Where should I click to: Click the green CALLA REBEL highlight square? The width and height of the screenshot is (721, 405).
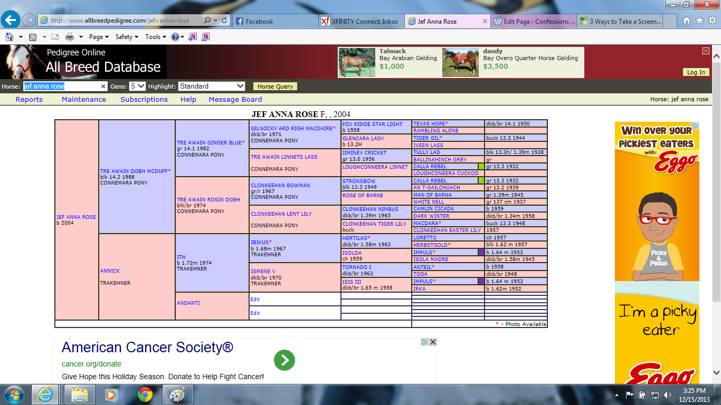click(481, 166)
